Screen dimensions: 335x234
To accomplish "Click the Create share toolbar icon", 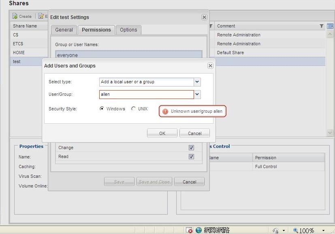I will (x=15, y=16).
